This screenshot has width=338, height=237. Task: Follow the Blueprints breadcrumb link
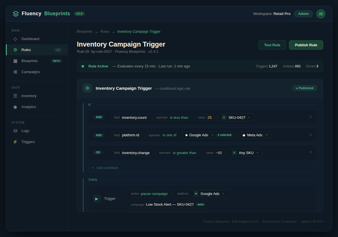(84, 32)
